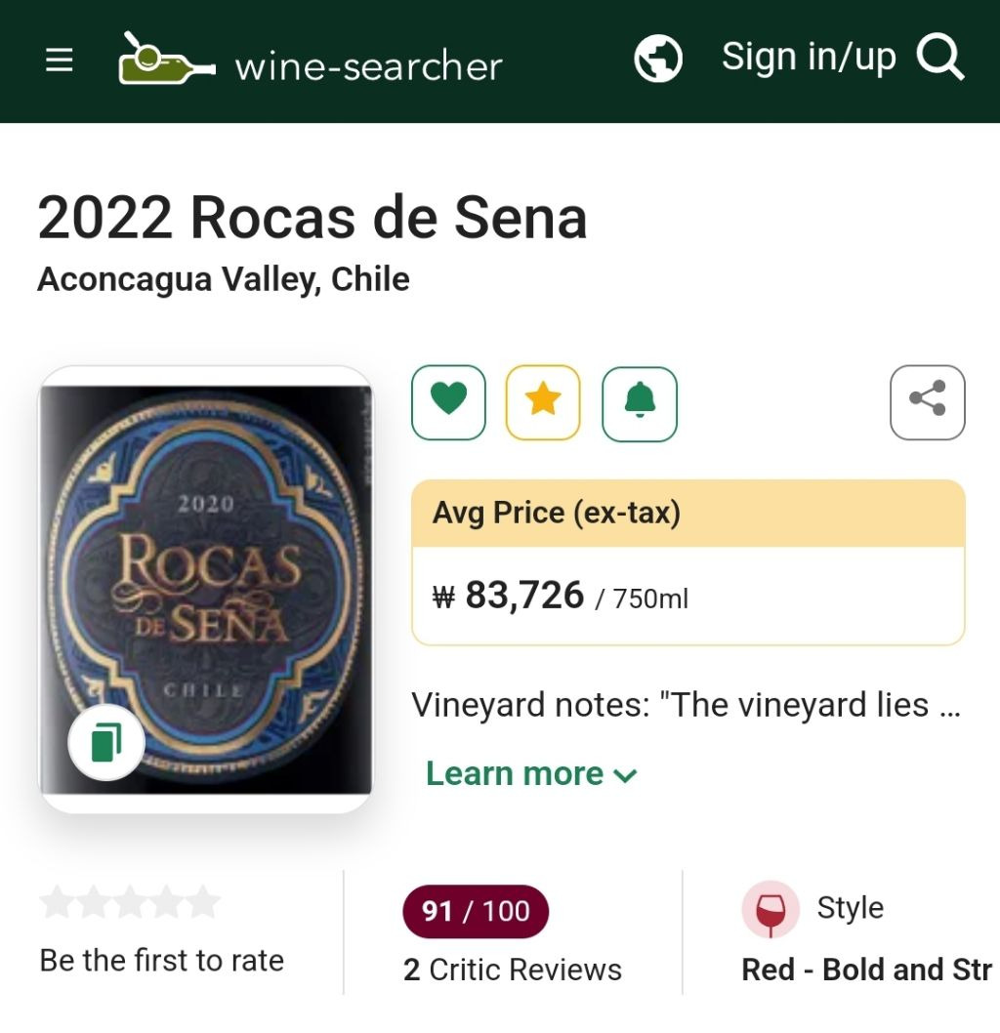Click the chevron next to Learn more

click(x=625, y=776)
